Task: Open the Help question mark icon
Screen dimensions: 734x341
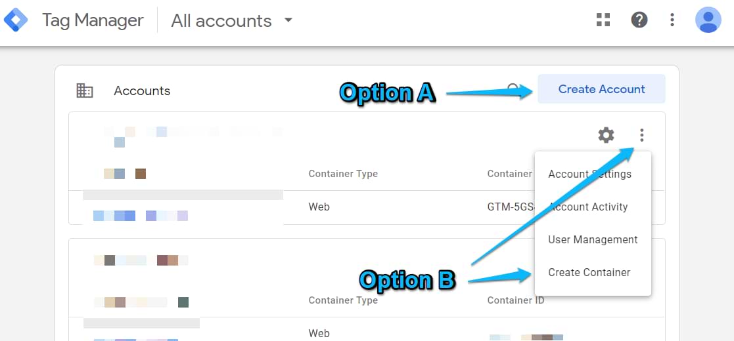Action: pos(639,20)
